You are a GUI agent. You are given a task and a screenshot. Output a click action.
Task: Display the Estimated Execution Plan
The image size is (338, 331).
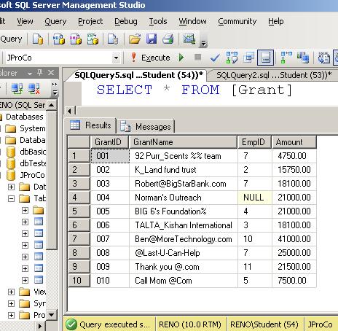pos(232,58)
